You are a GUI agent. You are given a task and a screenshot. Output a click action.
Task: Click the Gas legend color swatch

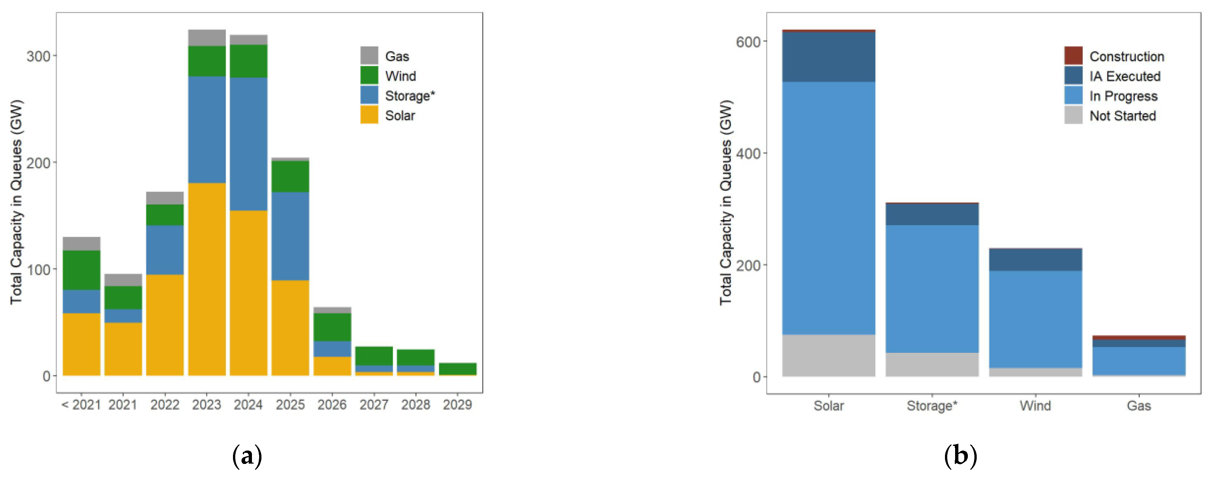coord(369,55)
